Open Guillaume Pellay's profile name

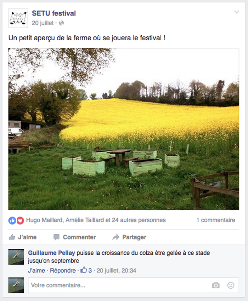click(51, 253)
